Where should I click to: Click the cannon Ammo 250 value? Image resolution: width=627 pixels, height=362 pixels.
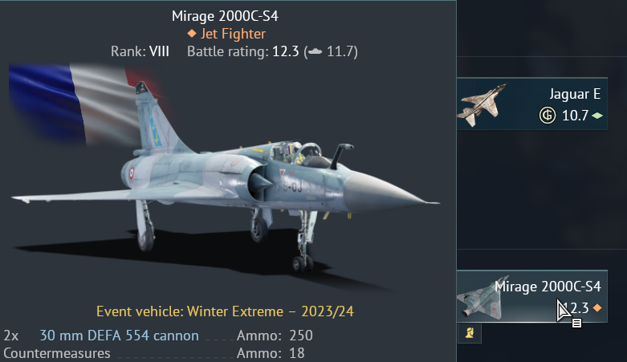301,336
